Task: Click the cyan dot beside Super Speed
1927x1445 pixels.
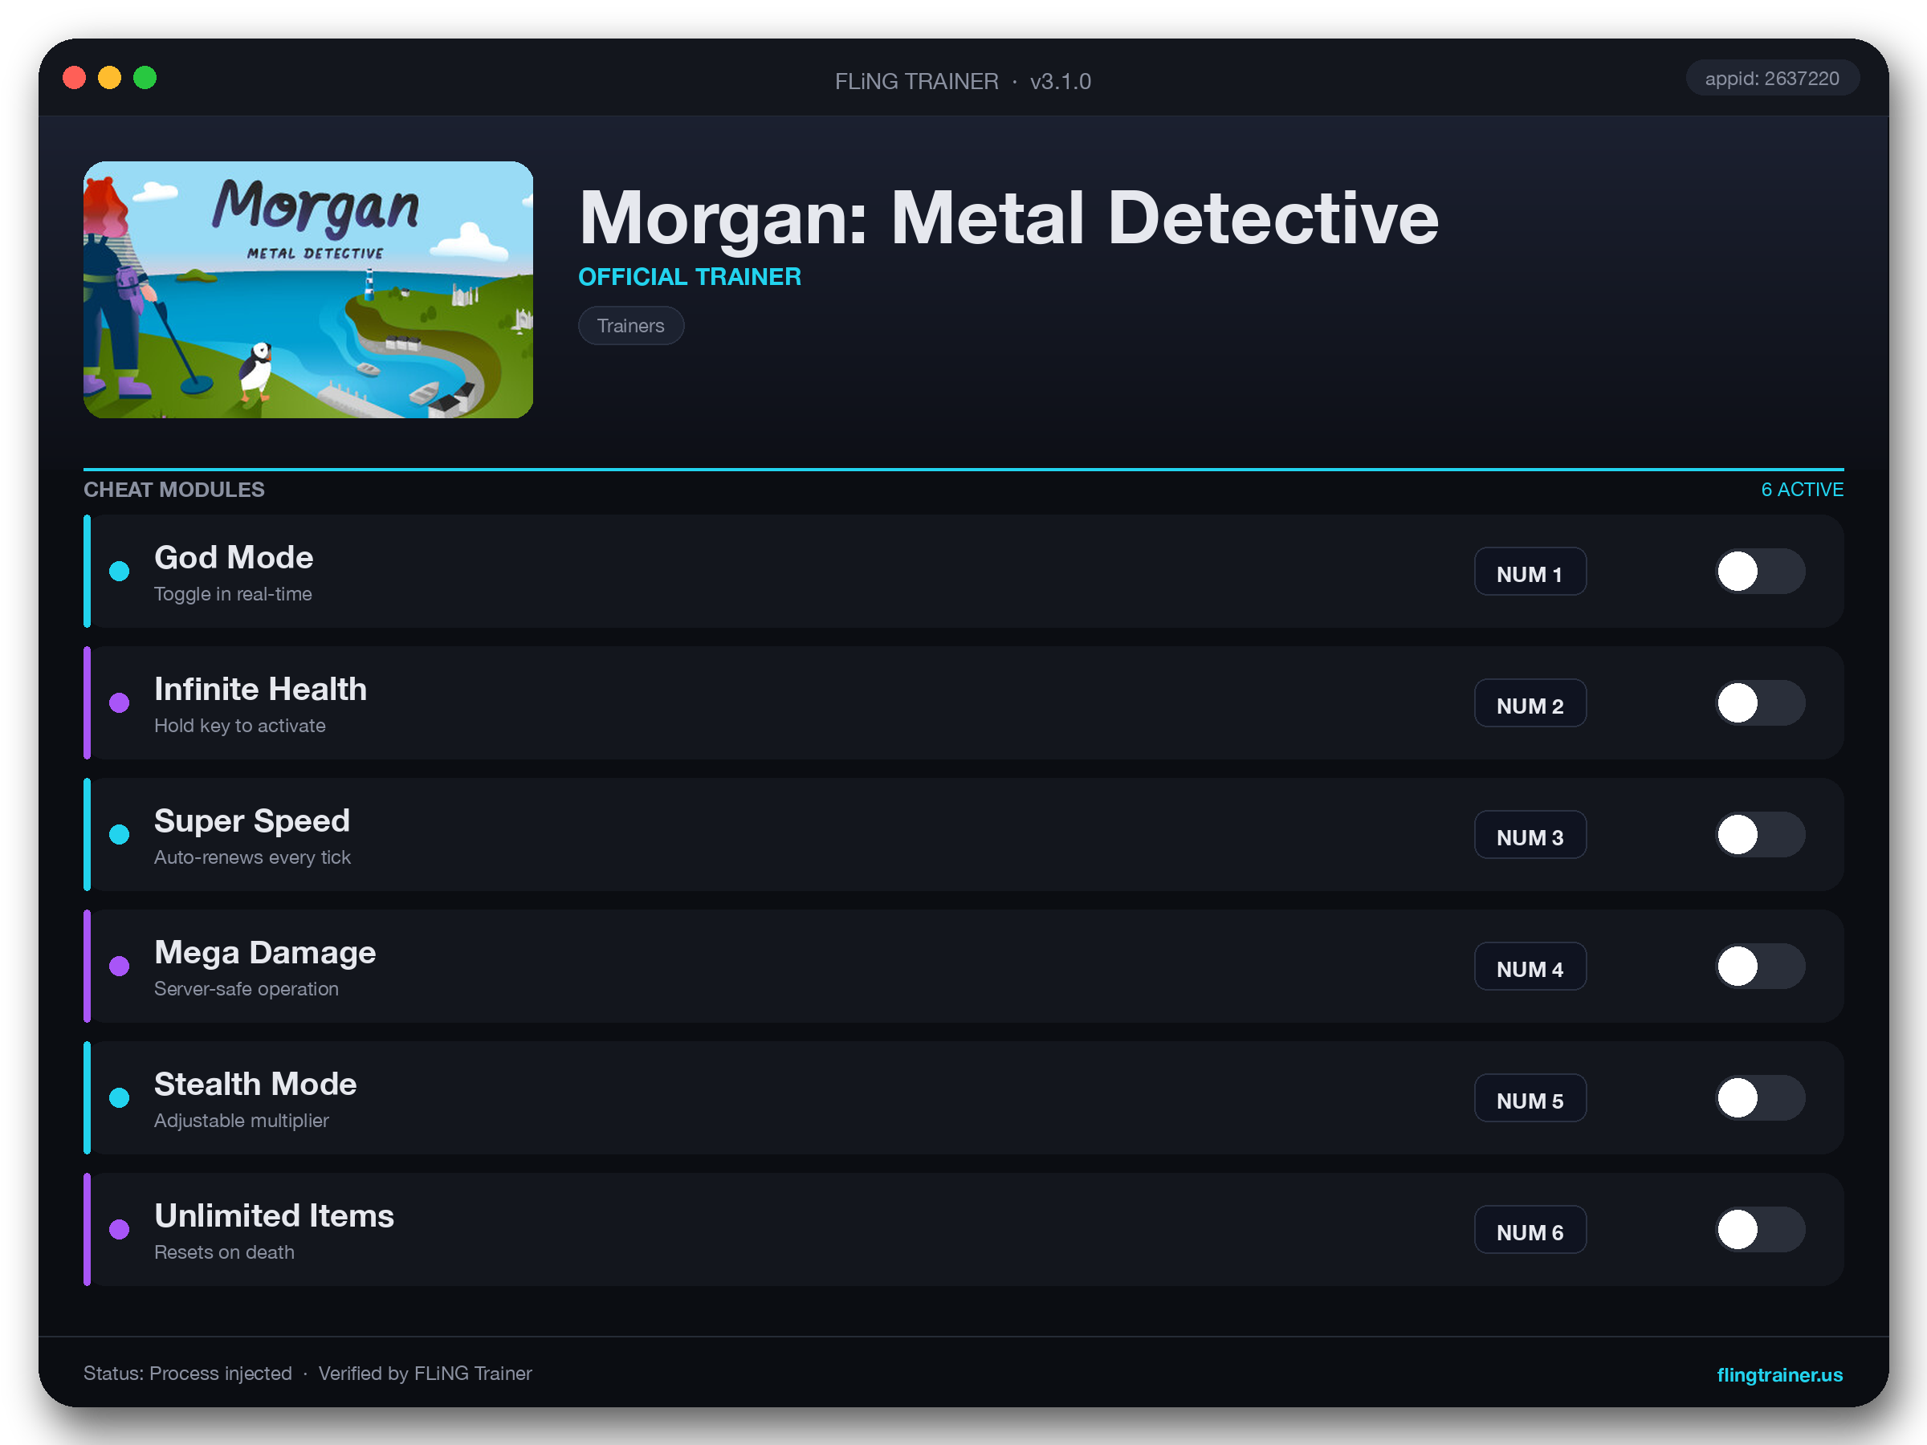Action: click(x=120, y=834)
